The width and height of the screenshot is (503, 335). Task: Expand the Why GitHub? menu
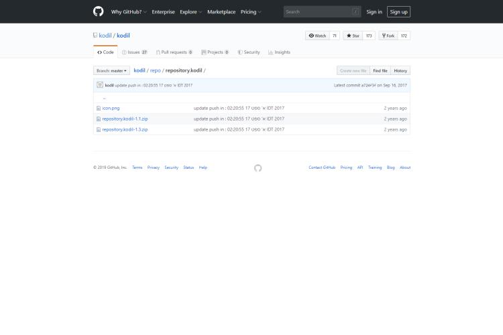(x=129, y=12)
